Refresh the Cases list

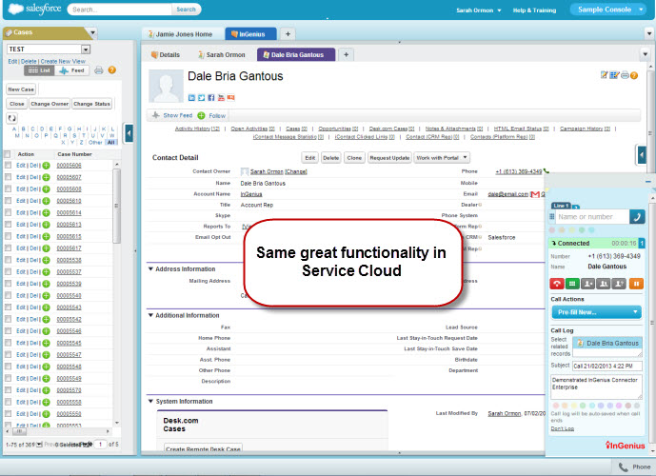click(x=11, y=118)
